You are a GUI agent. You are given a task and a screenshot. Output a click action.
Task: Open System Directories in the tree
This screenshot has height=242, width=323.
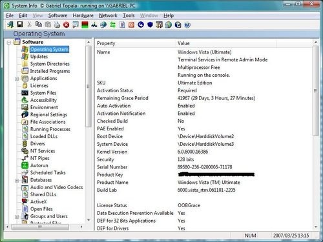[x=50, y=64]
